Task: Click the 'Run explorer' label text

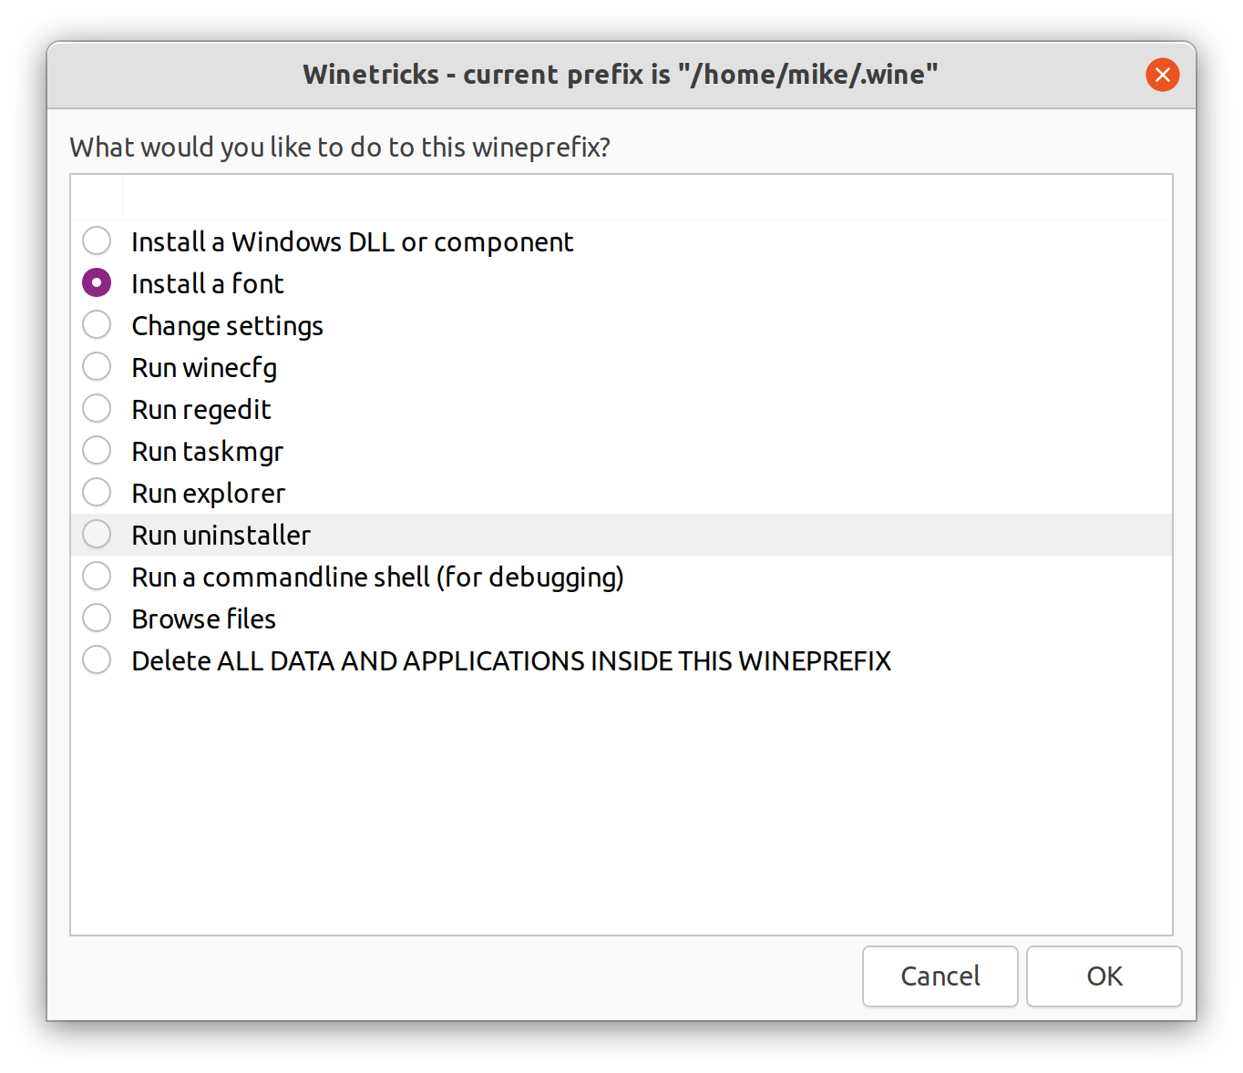Action: pyautogui.click(x=209, y=495)
